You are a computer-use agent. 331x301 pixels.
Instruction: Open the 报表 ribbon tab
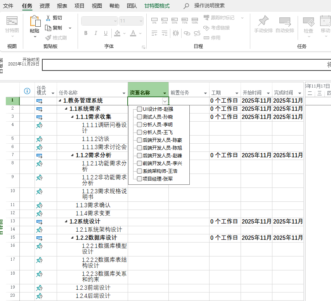pyautogui.click(x=62, y=6)
